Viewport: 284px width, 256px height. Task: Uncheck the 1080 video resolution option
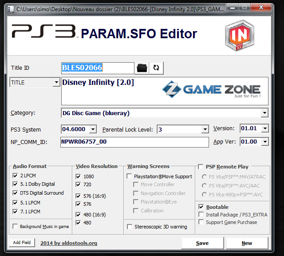(x=79, y=176)
